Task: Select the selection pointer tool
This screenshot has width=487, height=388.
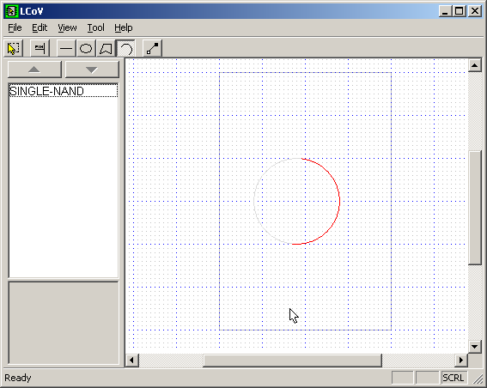Action: 13,48
